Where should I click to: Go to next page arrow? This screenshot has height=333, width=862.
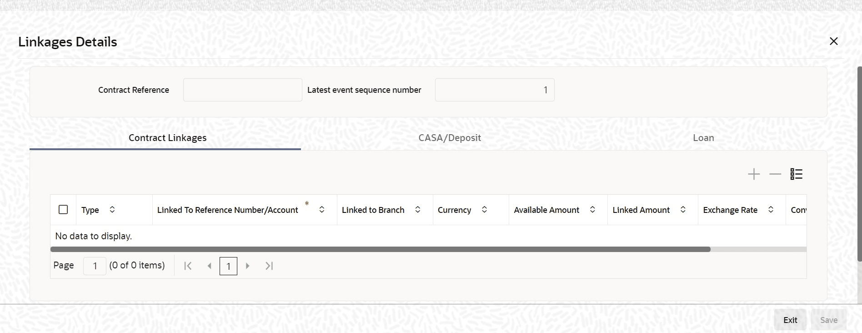[x=248, y=266]
